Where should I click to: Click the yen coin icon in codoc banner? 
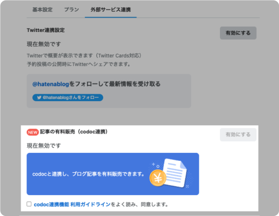pyautogui.click(x=158, y=179)
